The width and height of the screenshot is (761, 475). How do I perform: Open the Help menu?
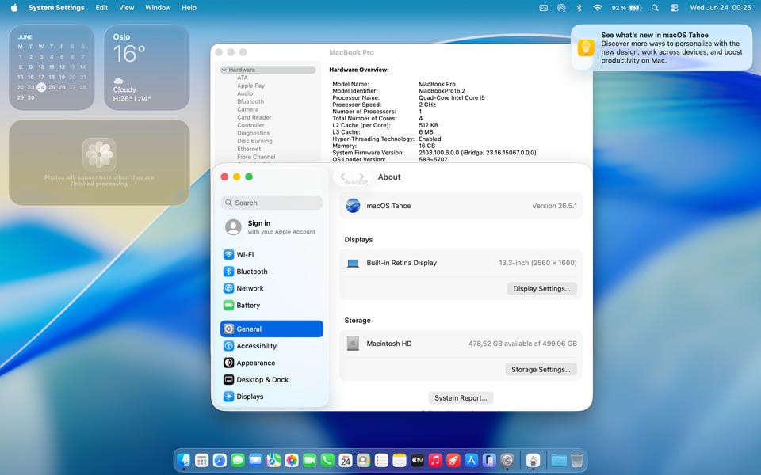(189, 8)
